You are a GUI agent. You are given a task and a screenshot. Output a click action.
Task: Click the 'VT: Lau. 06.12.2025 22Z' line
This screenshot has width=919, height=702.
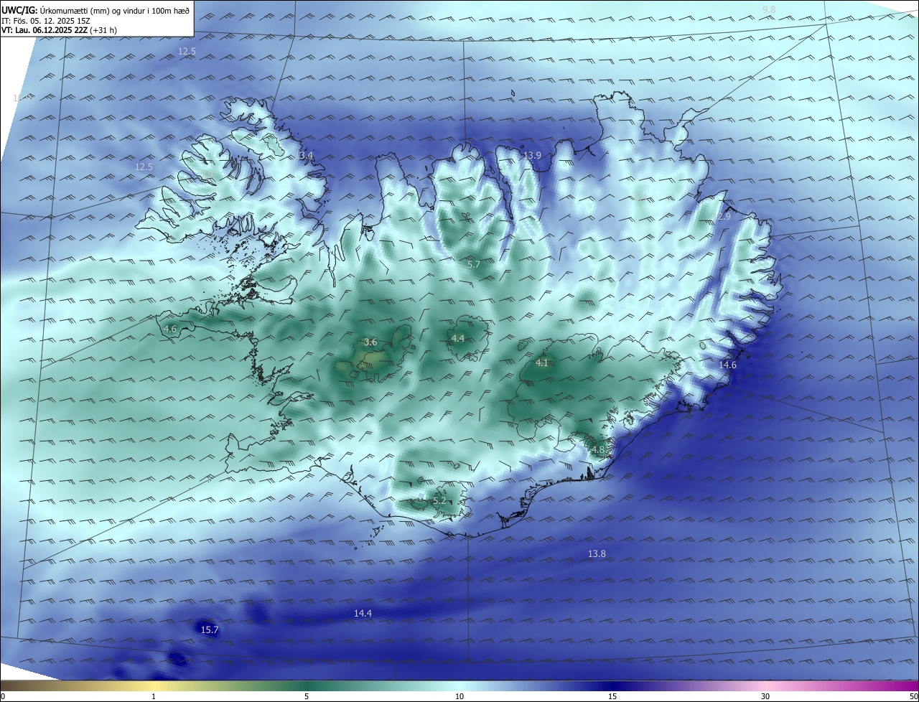60,30
